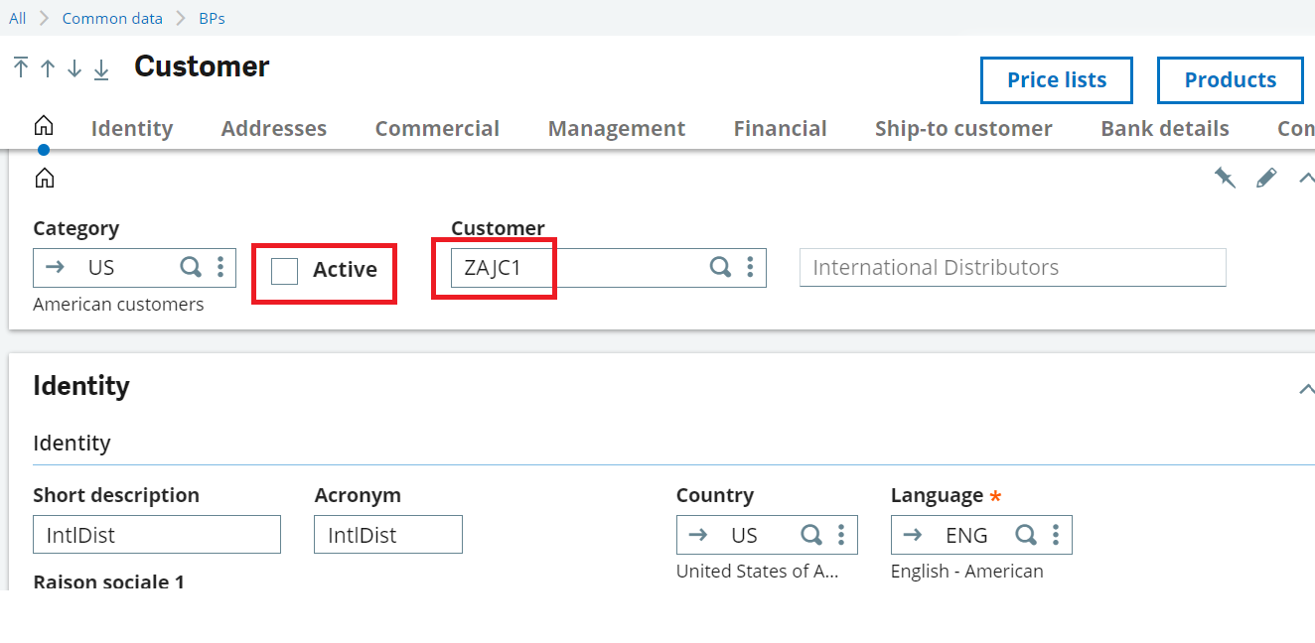Click the Products button
This screenshot has width=1315, height=643.
[x=1230, y=80]
